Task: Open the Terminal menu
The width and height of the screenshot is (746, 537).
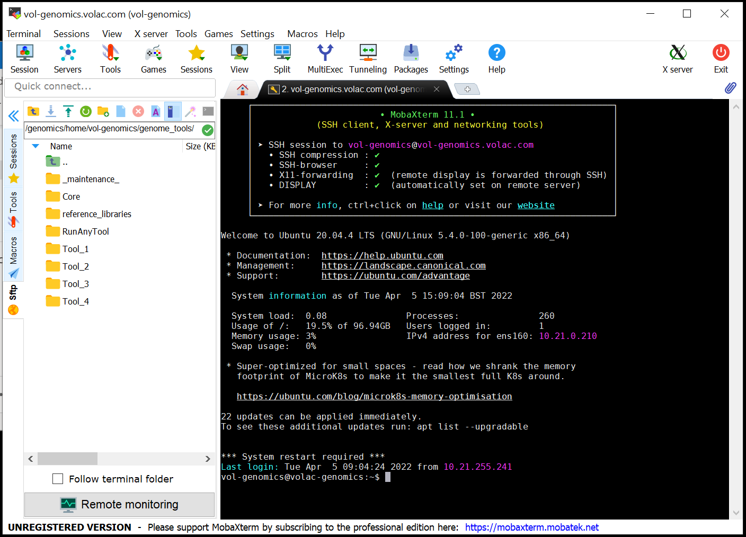Action: click(x=23, y=34)
